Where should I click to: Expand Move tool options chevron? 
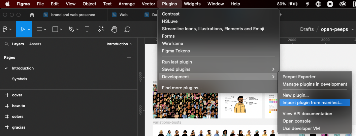coord(29,30)
